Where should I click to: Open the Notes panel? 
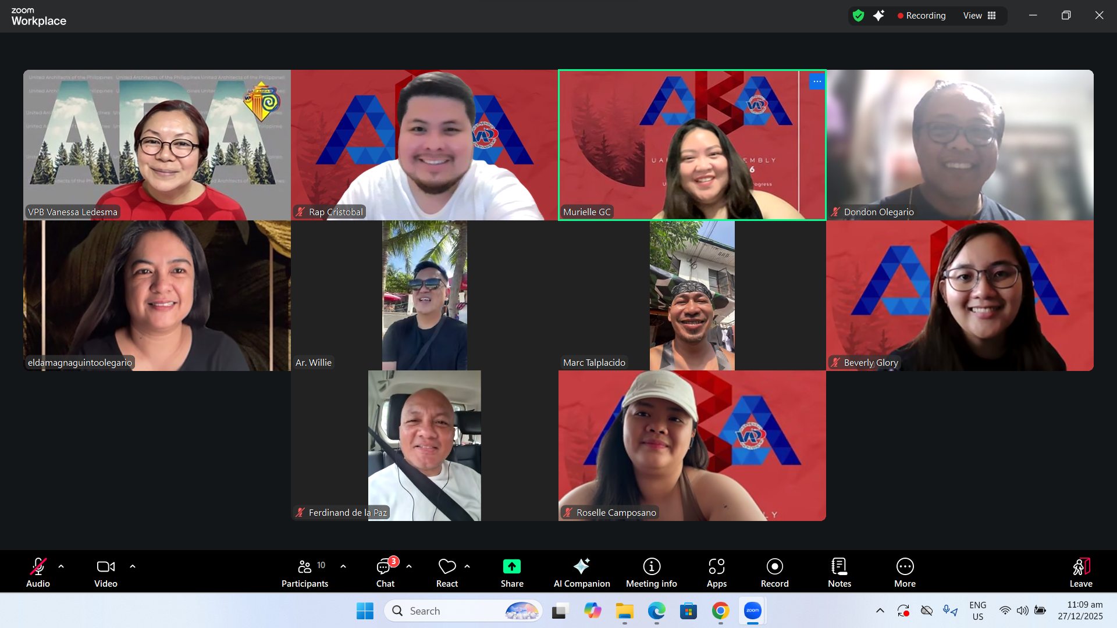coord(839,573)
